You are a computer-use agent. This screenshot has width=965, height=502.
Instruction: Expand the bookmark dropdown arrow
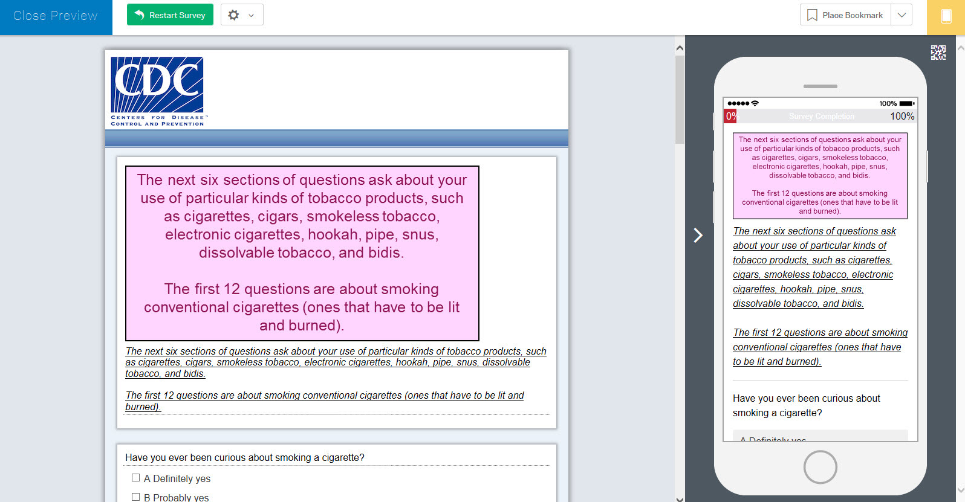[x=902, y=15]
